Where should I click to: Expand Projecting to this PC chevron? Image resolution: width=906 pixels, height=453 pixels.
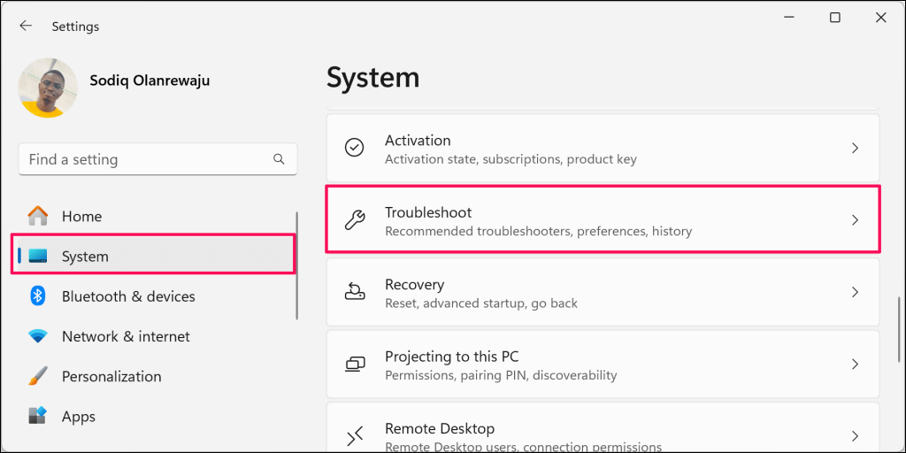tap(855, 364)
